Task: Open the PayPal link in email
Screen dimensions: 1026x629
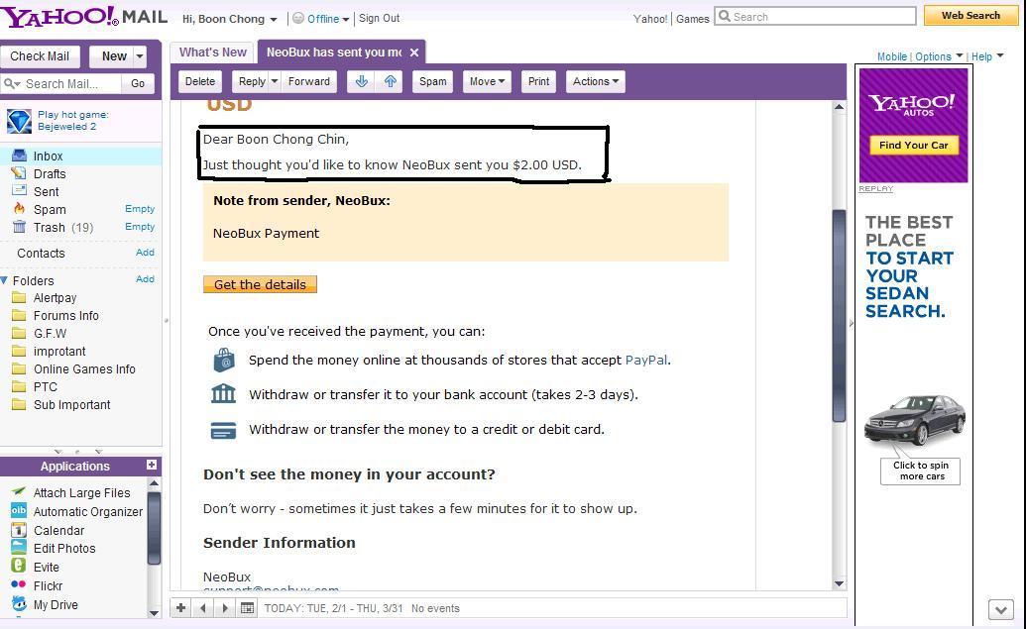Action: (x=645, y=360)
